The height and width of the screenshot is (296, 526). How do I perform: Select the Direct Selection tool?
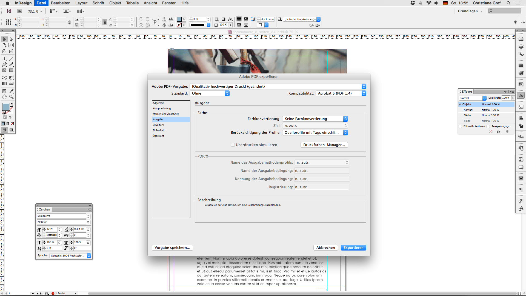point(11,39)
